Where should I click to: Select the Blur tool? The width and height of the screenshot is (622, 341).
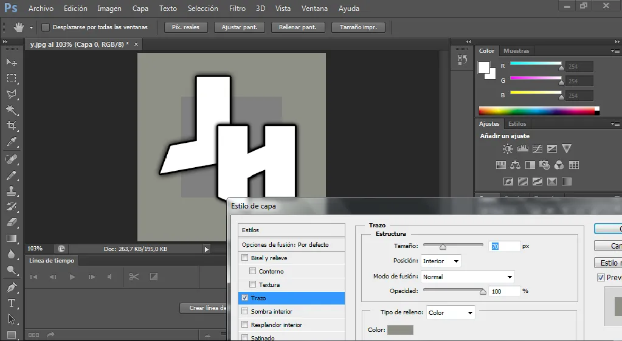pos(12,254)
